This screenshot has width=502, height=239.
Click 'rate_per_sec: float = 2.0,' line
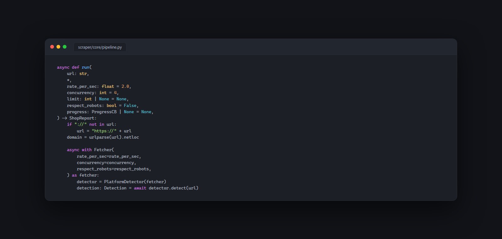pos(99,86)
